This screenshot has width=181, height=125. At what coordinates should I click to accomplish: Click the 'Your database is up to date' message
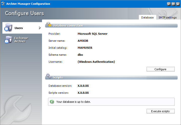coord(73,102)
